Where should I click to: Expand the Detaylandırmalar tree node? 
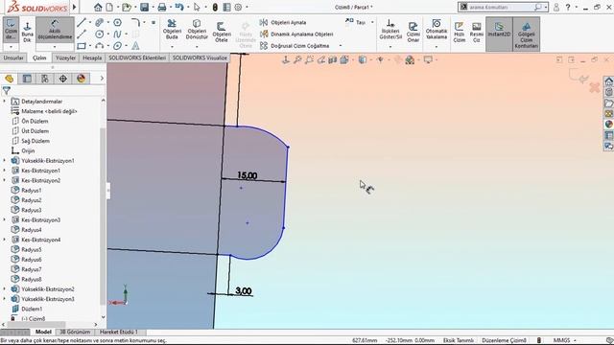(x=4, y=102)
